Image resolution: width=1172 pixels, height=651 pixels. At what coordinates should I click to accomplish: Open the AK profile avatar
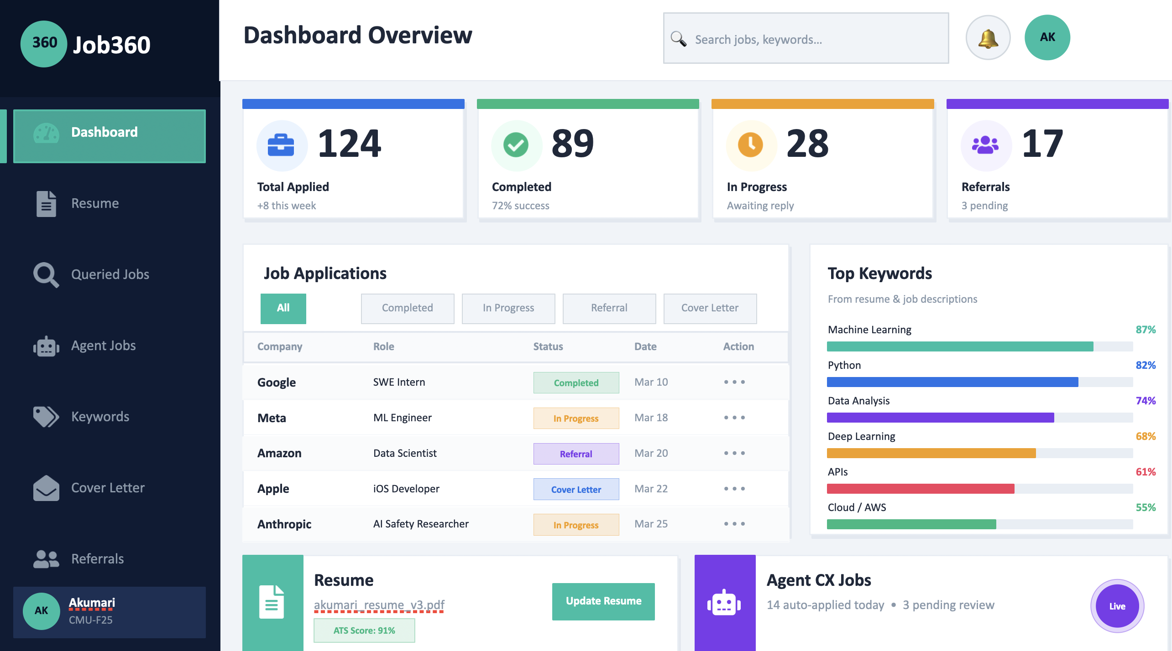1047,37
